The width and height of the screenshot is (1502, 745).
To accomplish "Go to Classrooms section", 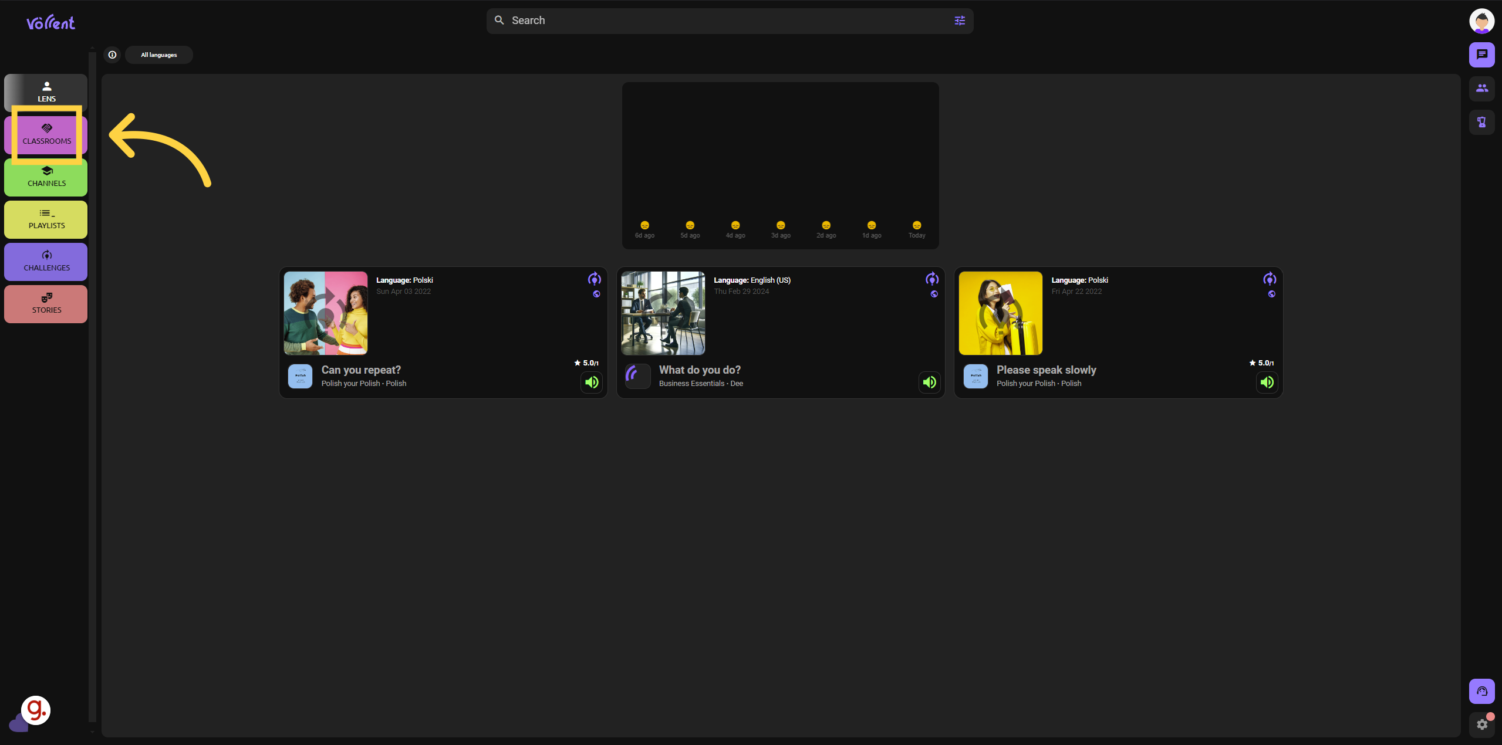I will [46, 135].
